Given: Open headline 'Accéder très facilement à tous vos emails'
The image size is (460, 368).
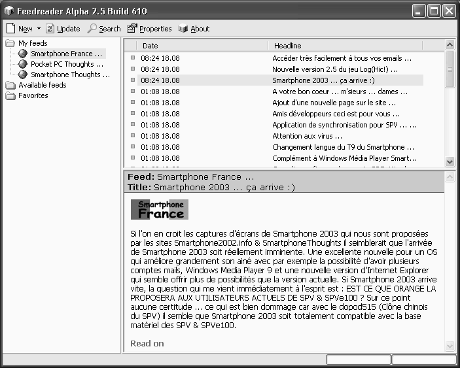Looking at the screenshot, I should [342, 58].
